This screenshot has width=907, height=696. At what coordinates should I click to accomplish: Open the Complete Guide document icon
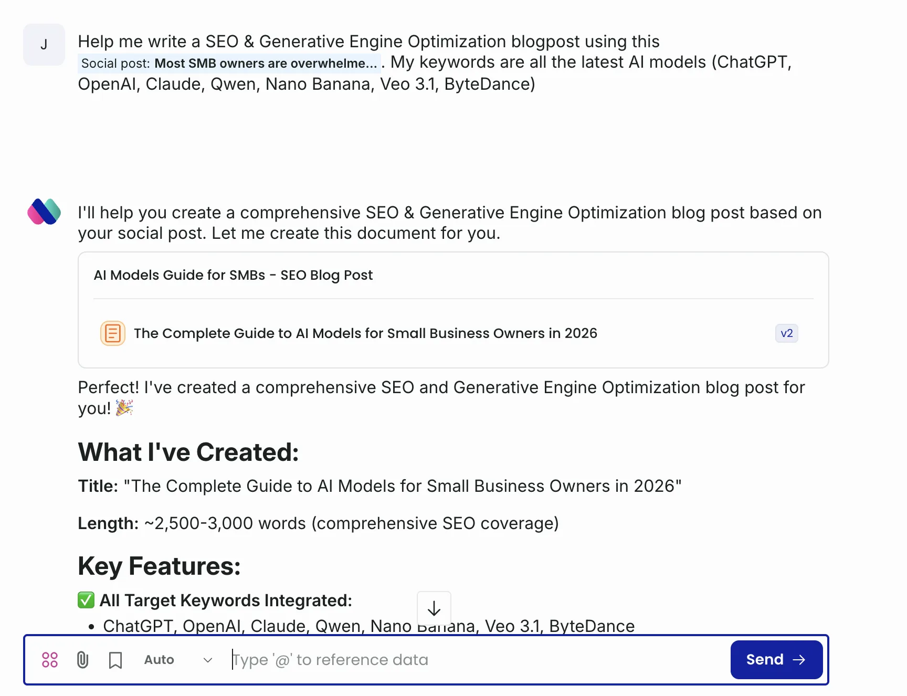coord(113,333)
